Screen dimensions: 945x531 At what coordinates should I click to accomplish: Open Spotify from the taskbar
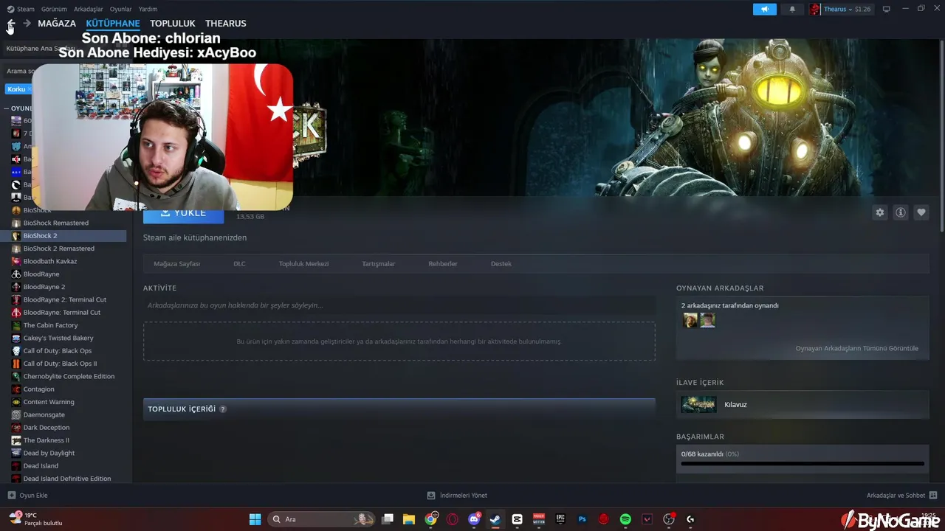click(x=625, y=519)
